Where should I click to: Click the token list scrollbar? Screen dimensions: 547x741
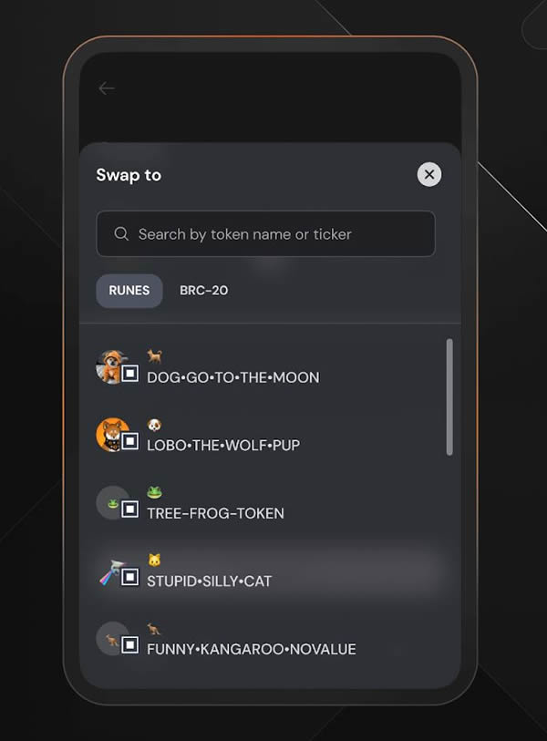tap(449, 397)
